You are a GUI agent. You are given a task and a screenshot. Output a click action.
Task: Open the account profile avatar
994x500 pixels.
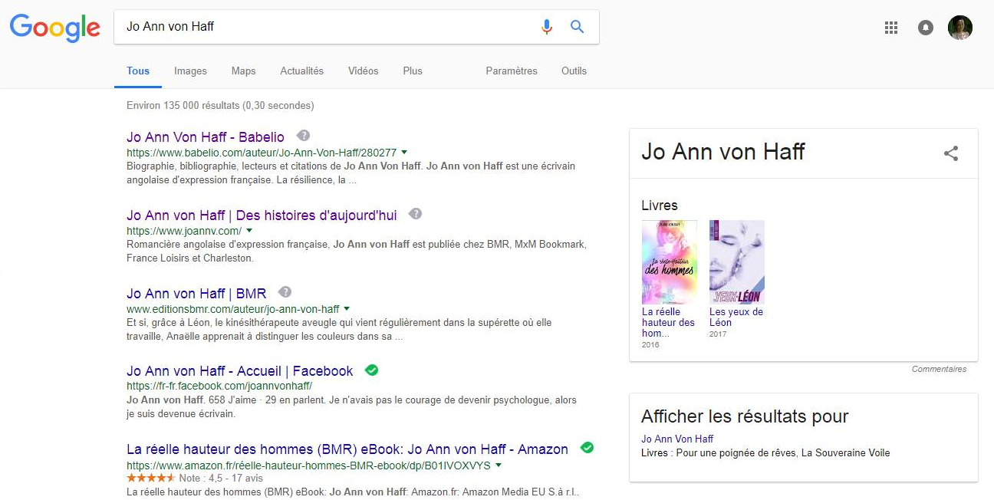point(960,28)
